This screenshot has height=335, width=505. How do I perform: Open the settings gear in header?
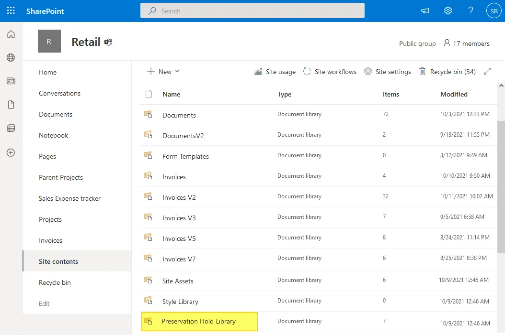[448, 11]
